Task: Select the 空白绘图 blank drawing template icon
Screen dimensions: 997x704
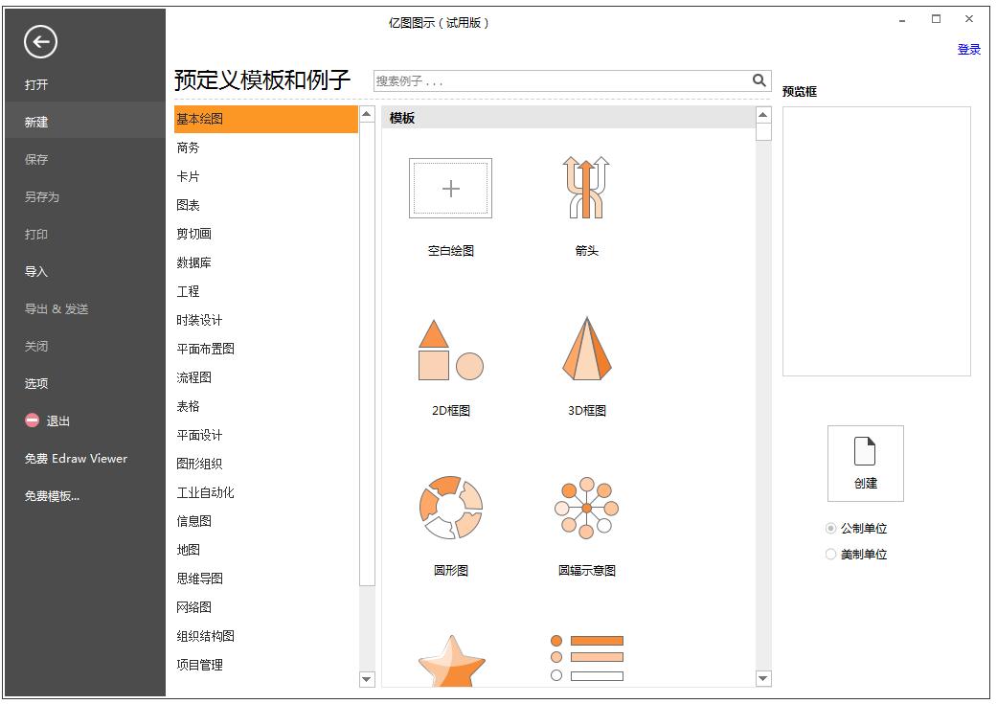Action: [449, 189]
